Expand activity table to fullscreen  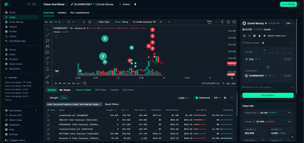pos(232,98)
